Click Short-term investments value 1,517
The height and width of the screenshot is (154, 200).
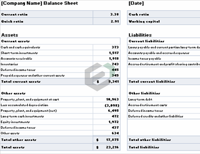click(114, 53)
